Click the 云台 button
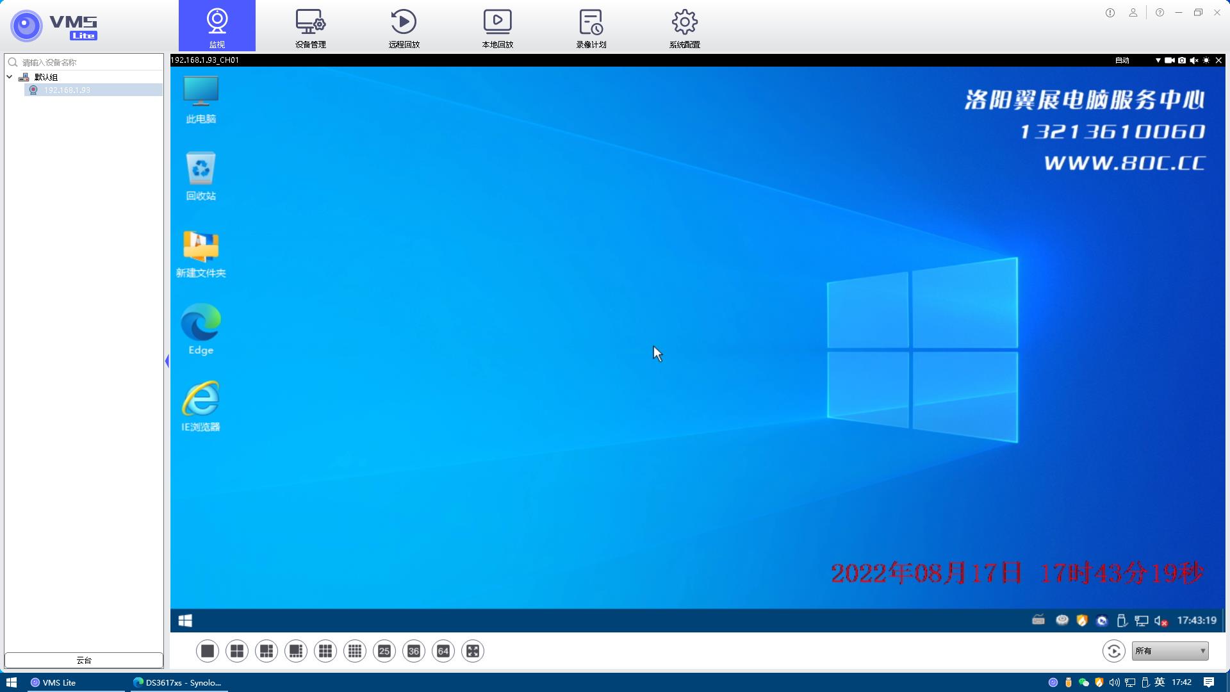Screen dimensions: 1230x692 84,660
